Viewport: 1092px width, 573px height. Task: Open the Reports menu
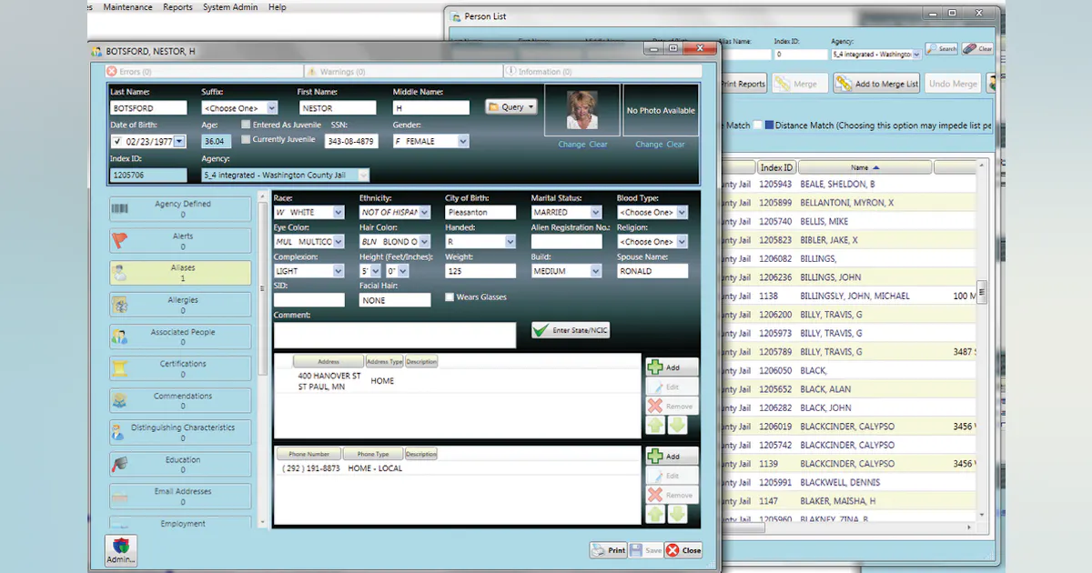(177, 7)
